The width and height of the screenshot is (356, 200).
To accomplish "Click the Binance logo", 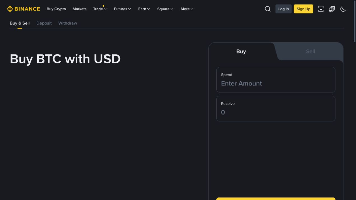I will [x=23, y=9].
